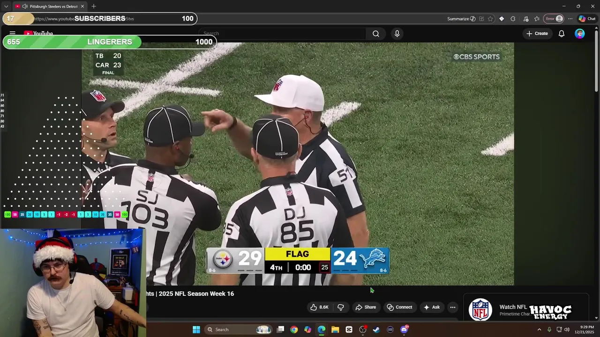Switch to Microsoft Edge on the taskbar
Image resolution: width=600 pixels, height=337 pixels.
pos(322,330)
